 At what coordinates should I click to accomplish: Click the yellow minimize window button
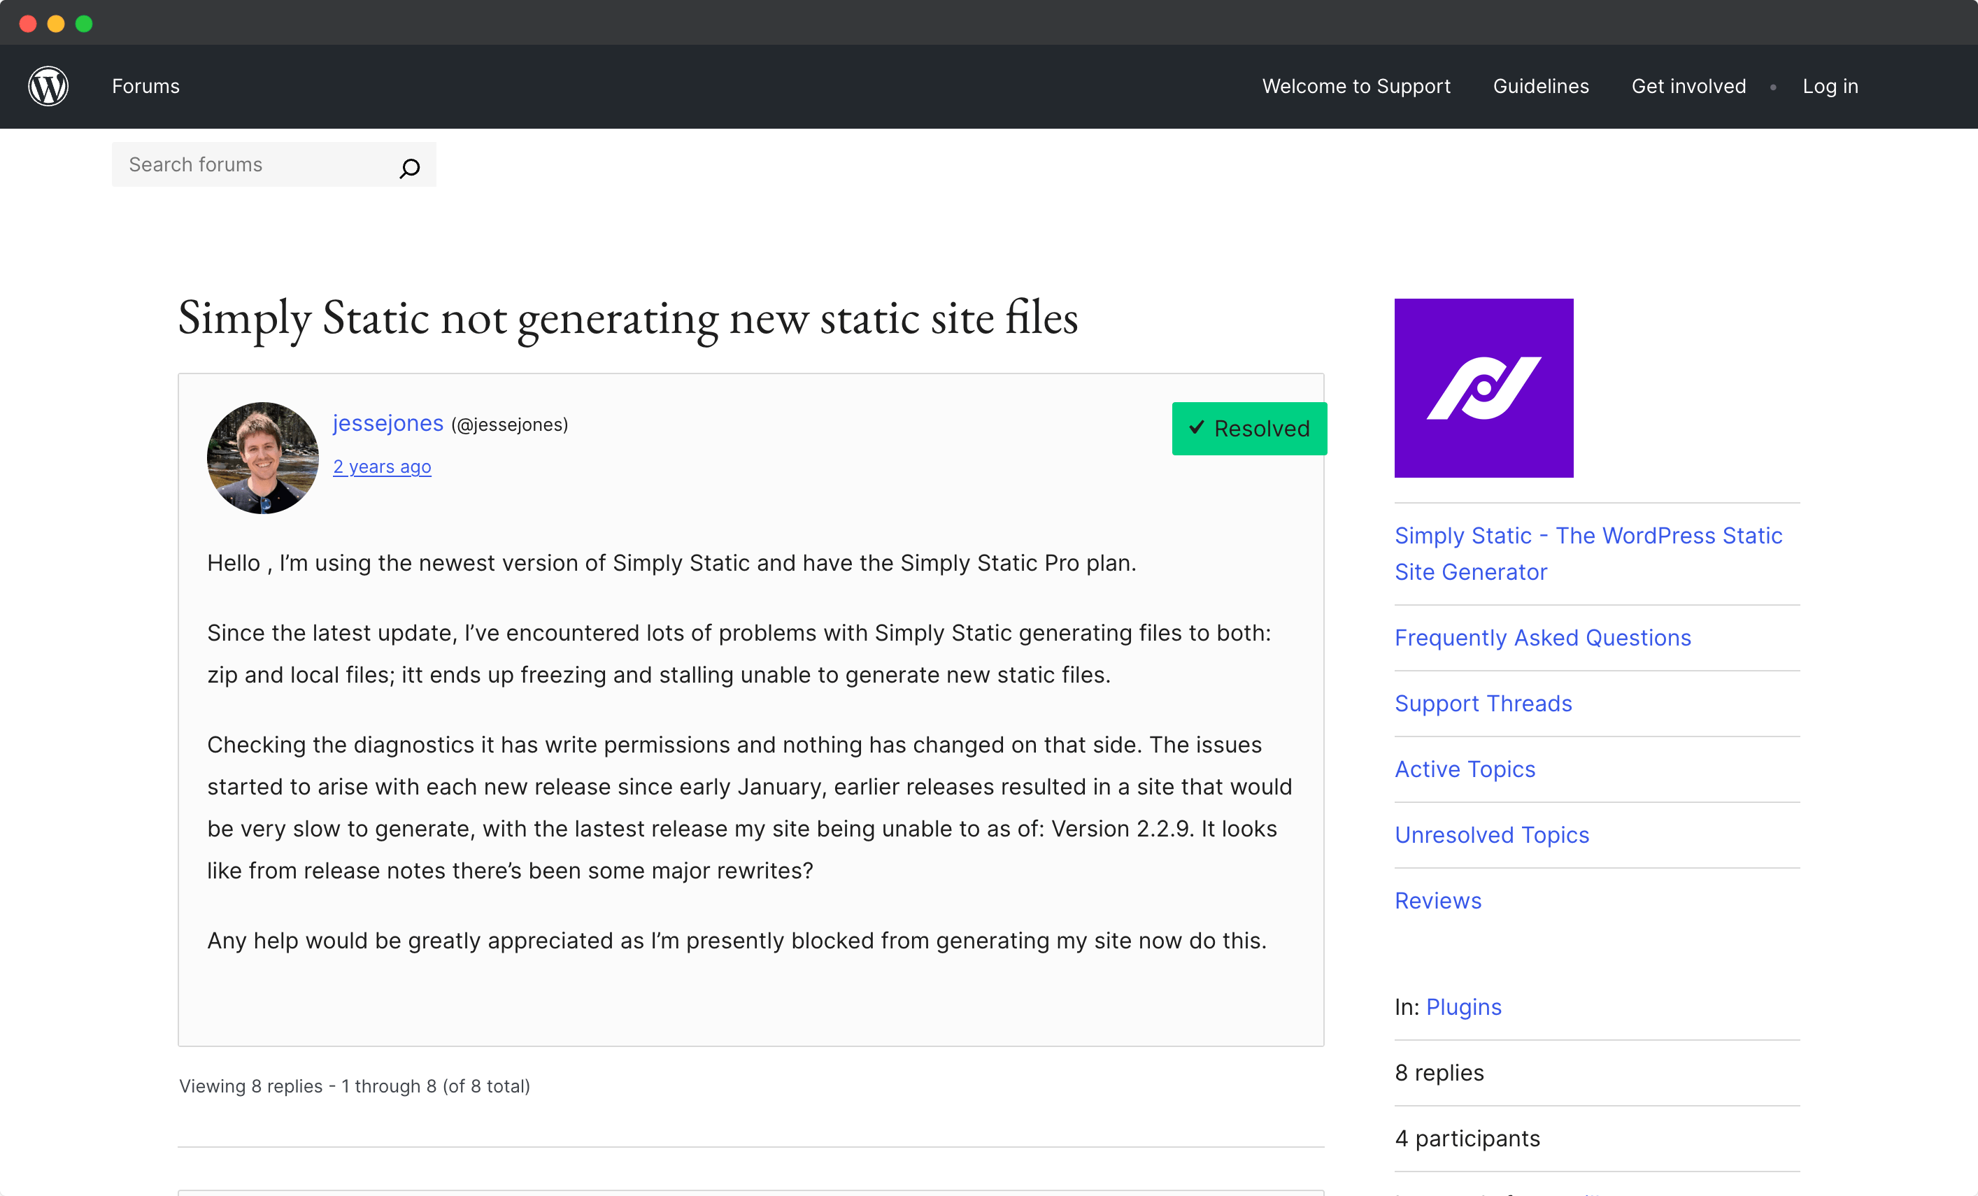click(x=56, y=23)
